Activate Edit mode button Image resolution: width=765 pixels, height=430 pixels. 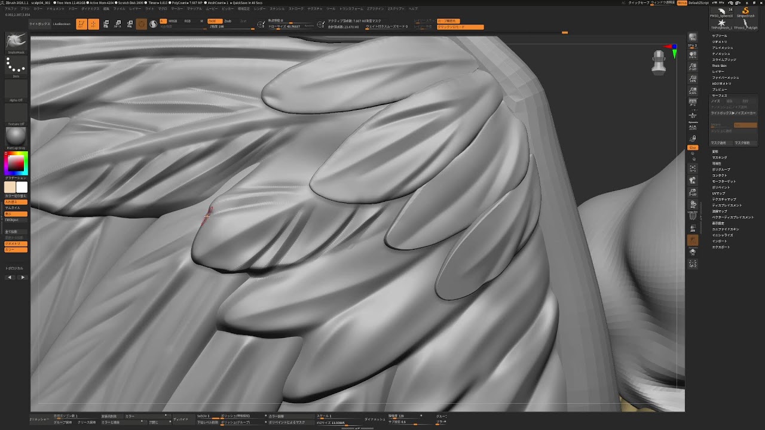[x=81, y=24]
